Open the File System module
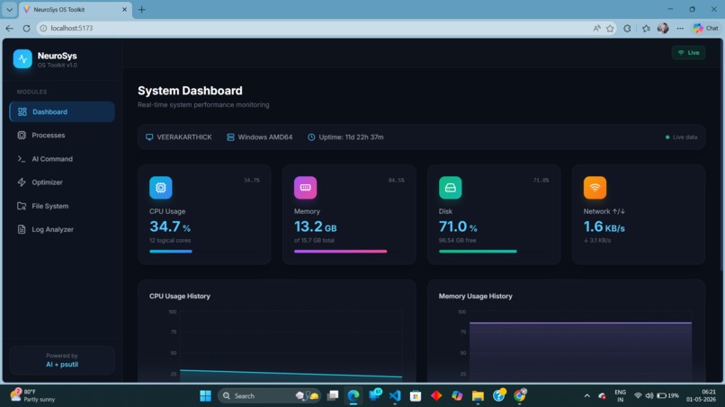725x407 pixels. tap(62, 206)
